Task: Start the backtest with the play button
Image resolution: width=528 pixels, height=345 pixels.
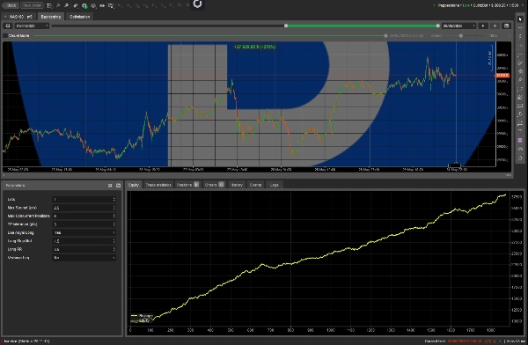Action: click(x=483, y=26)
